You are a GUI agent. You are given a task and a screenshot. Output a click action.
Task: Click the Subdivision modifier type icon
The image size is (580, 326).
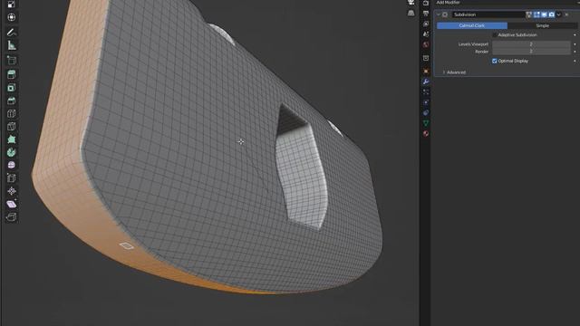[445, 14]
